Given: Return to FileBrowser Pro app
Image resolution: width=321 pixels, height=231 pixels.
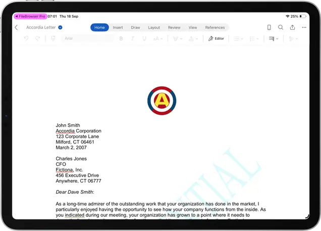Looking at the screenshot, I should (x=30, y=17).
